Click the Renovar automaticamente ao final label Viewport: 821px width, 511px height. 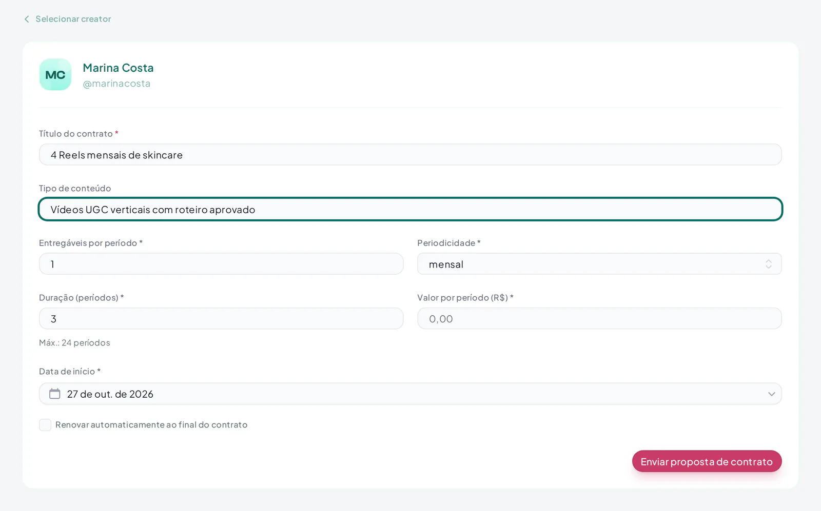pyautogui.click(x=151, y=425)
